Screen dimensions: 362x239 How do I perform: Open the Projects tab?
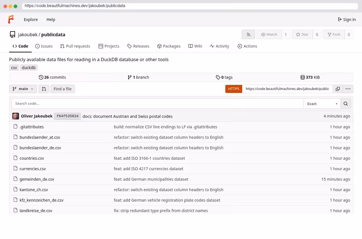pos(109,46)
